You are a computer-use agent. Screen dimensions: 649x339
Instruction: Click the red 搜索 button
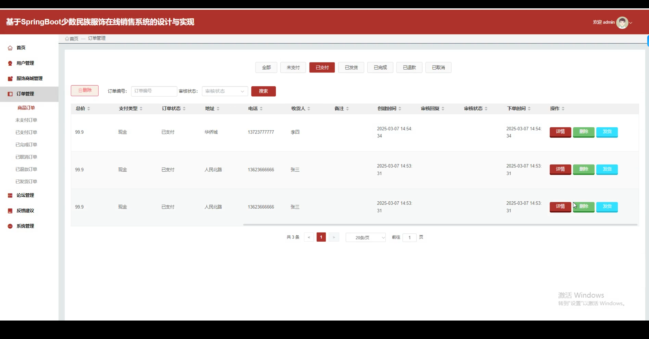263,91
